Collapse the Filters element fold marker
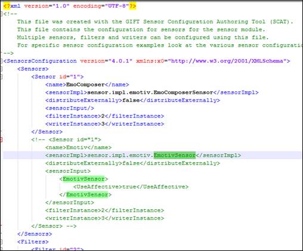The width and height of the screenshot is (303, 251). pyautogui.click(x=1, y=242)
